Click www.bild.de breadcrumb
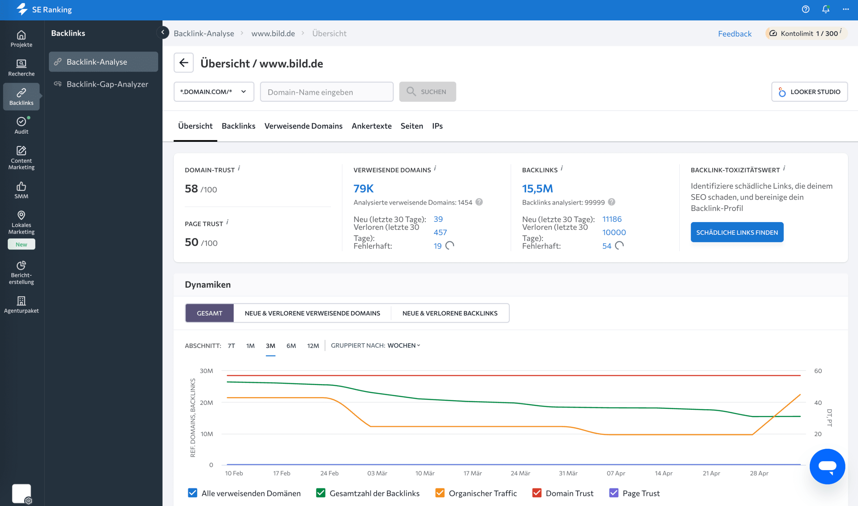 (x=273, y=33)
